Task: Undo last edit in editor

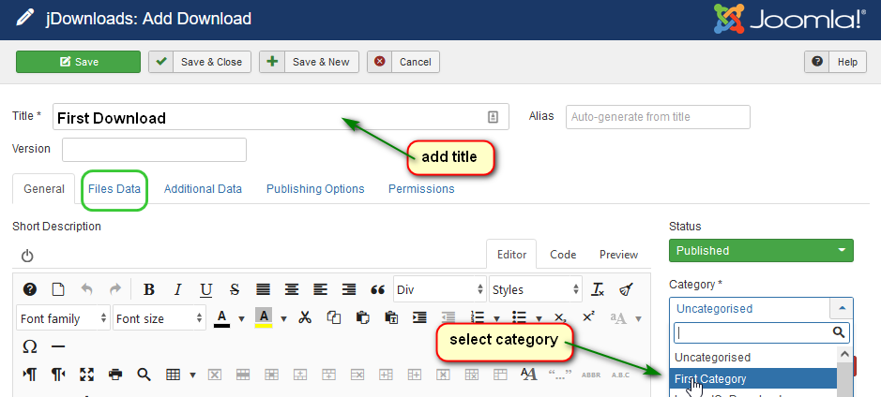Action: pos(86,289)
